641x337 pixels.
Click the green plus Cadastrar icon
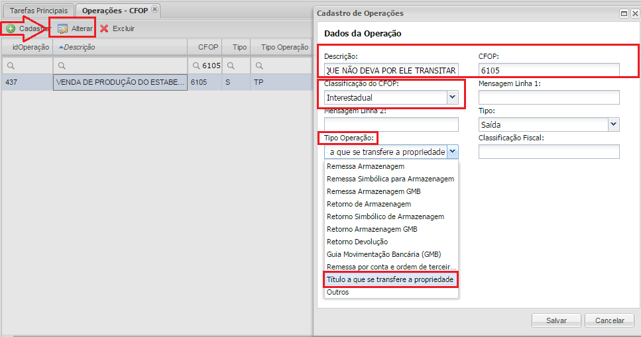pos(11,28)
